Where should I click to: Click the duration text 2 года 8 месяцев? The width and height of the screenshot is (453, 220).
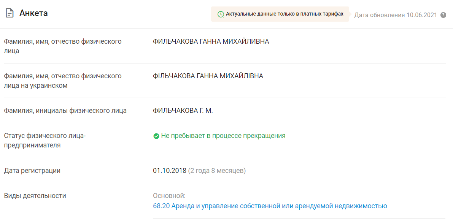click(217, 171)
